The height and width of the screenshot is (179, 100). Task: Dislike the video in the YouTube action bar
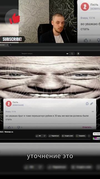45,136
